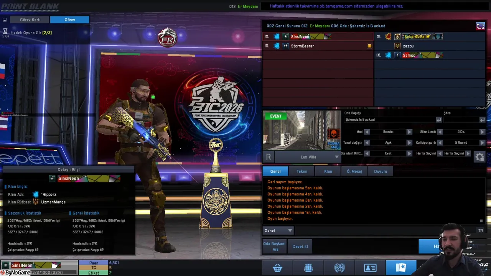Click StormBearer's yellow ready indicator

point(369,46)
